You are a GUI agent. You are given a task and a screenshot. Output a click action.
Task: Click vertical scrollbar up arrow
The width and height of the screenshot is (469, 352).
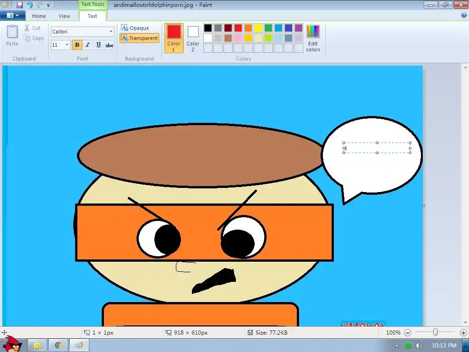(x=465, y=68)
